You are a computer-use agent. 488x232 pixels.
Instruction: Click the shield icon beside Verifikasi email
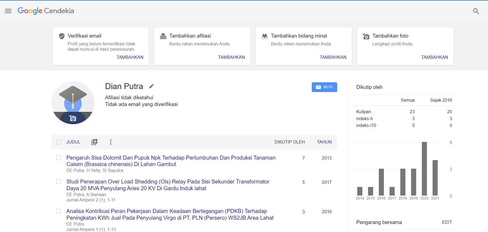click(x=62, y=36)
